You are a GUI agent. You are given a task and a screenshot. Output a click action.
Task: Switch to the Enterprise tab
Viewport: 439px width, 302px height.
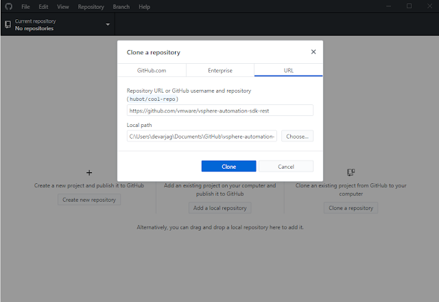pos(220,70)
